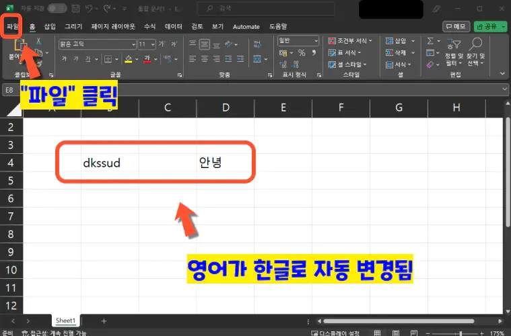This screenshot has width=511, height=336.
Task: Align cell content to top
Action: point(193,44)
